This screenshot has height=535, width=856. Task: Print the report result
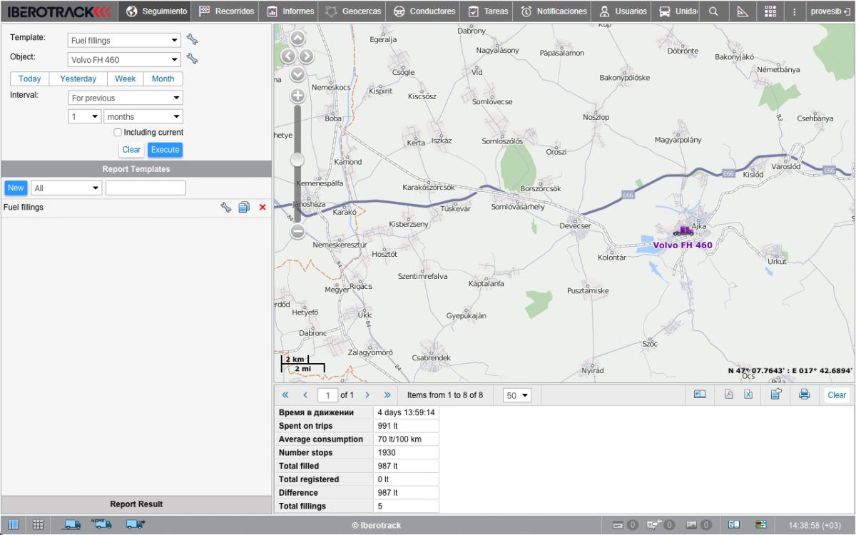tap(805, 394)
